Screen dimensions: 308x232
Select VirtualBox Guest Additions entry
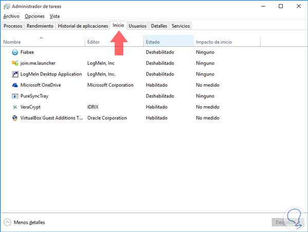[52, 118]
